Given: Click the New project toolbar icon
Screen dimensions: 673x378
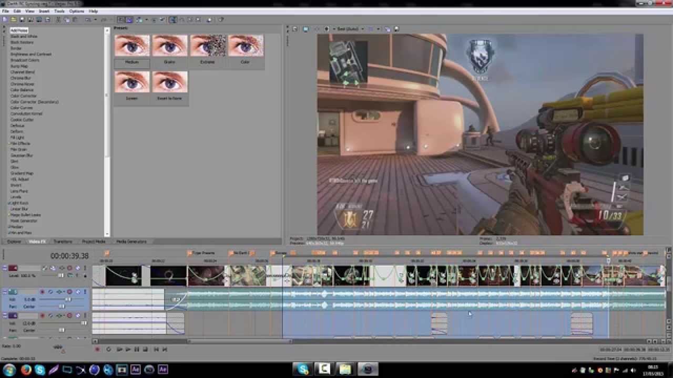Looking at the screenshot, I should pyautogui.click(x=4, y=19).
